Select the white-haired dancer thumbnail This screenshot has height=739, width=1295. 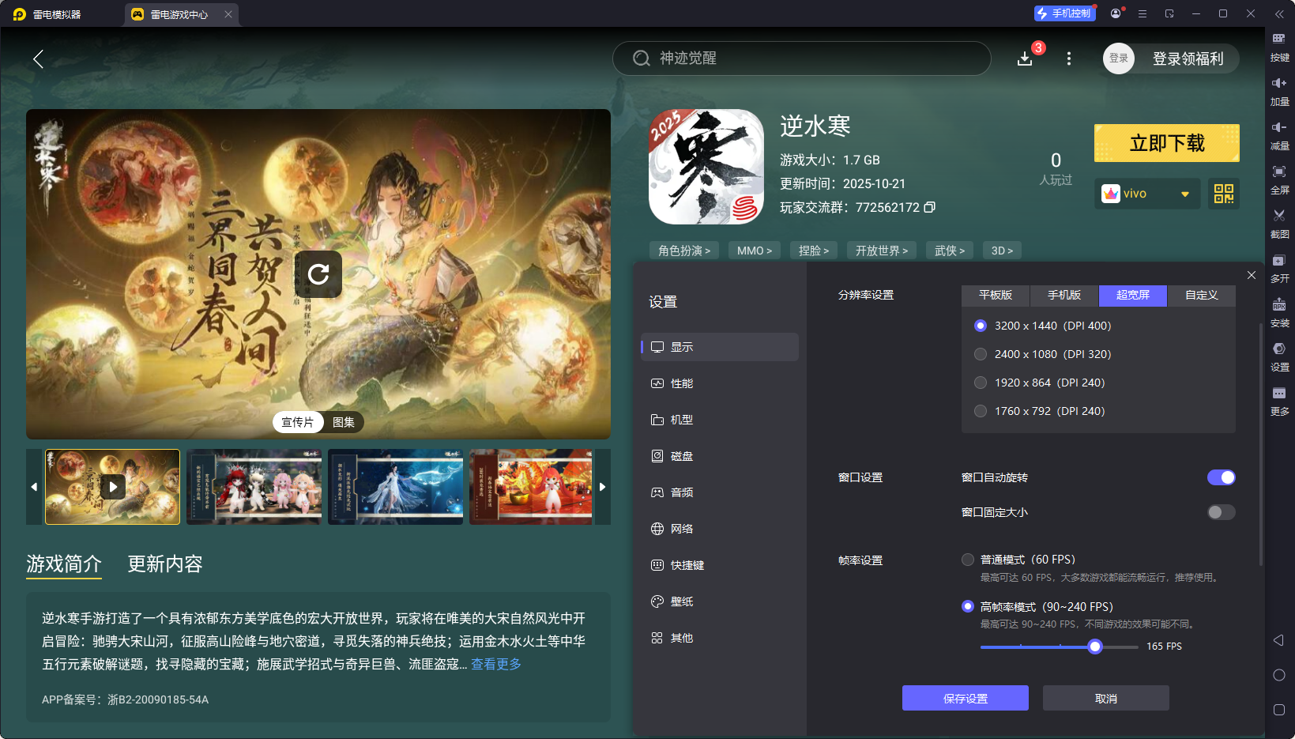click(396, 487)
